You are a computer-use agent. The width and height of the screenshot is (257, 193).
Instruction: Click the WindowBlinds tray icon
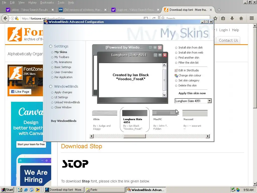(238, 190)
